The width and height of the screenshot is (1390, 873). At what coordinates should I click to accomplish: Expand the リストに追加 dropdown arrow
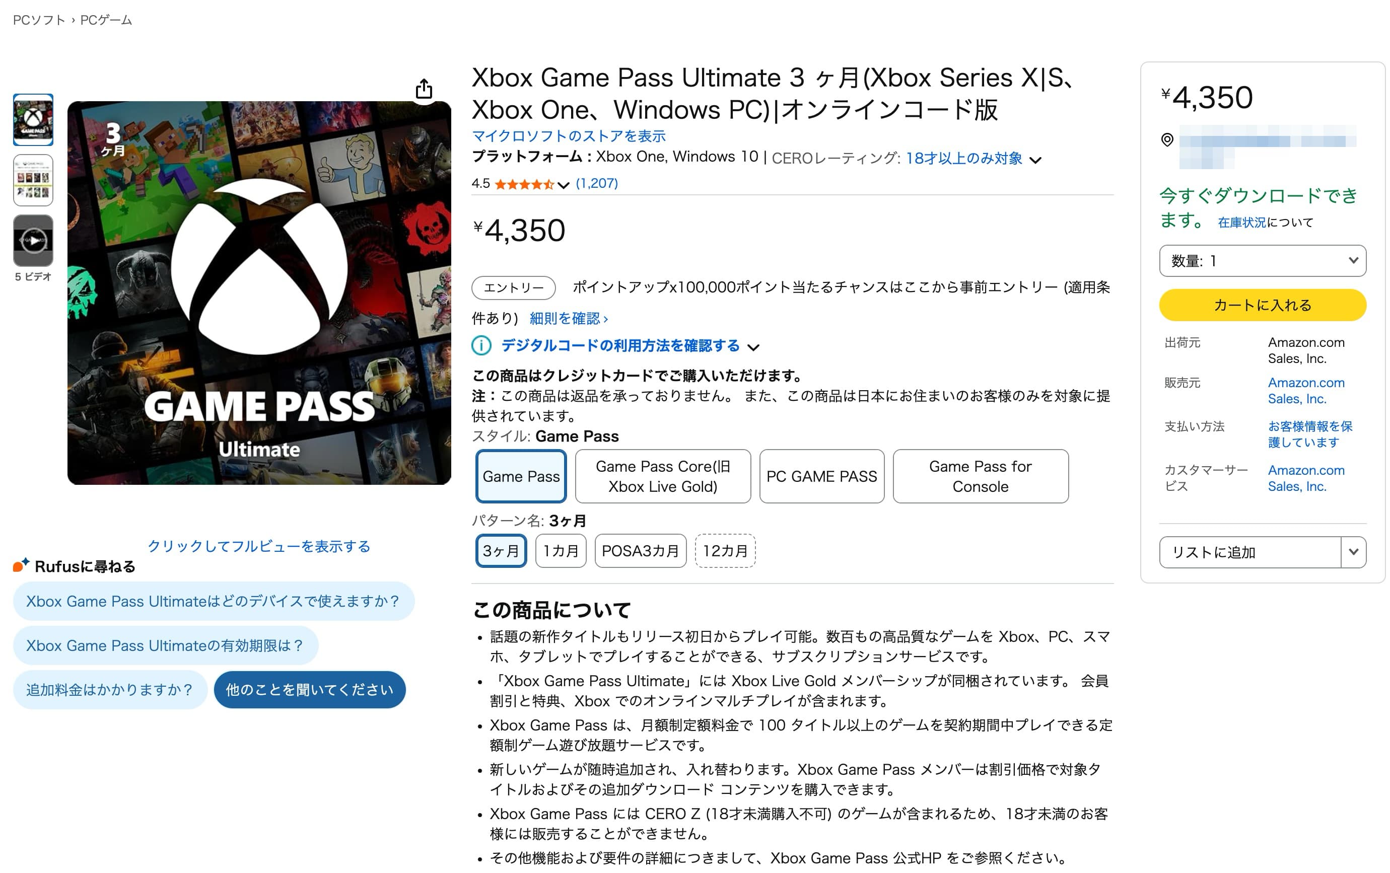(x=1353, y=552)
